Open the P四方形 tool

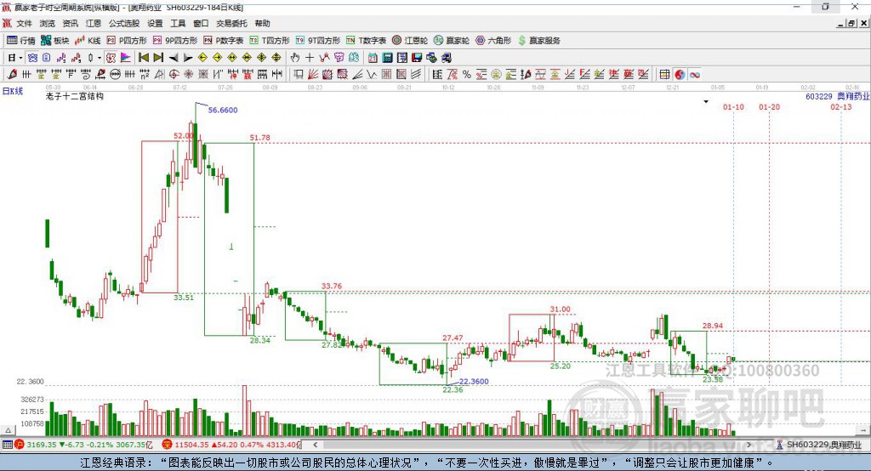tap(127, 41)
